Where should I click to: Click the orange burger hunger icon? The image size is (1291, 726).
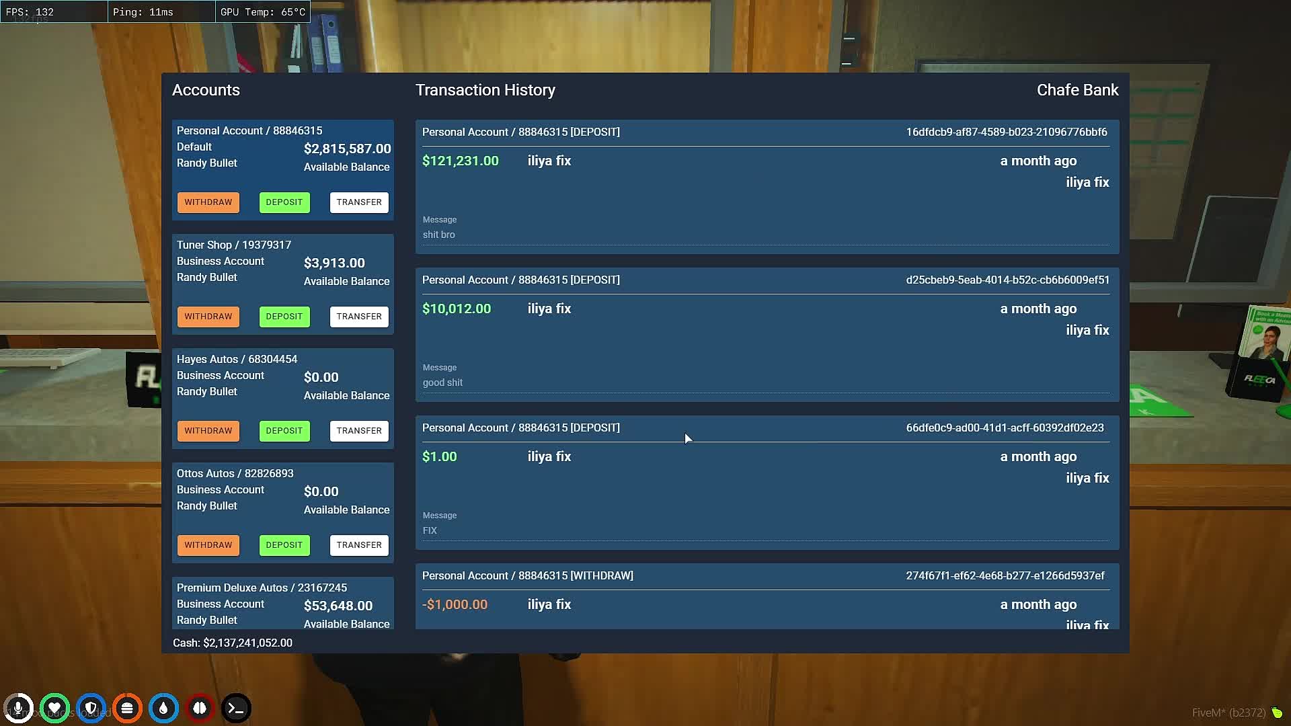(x=127, y=708)
